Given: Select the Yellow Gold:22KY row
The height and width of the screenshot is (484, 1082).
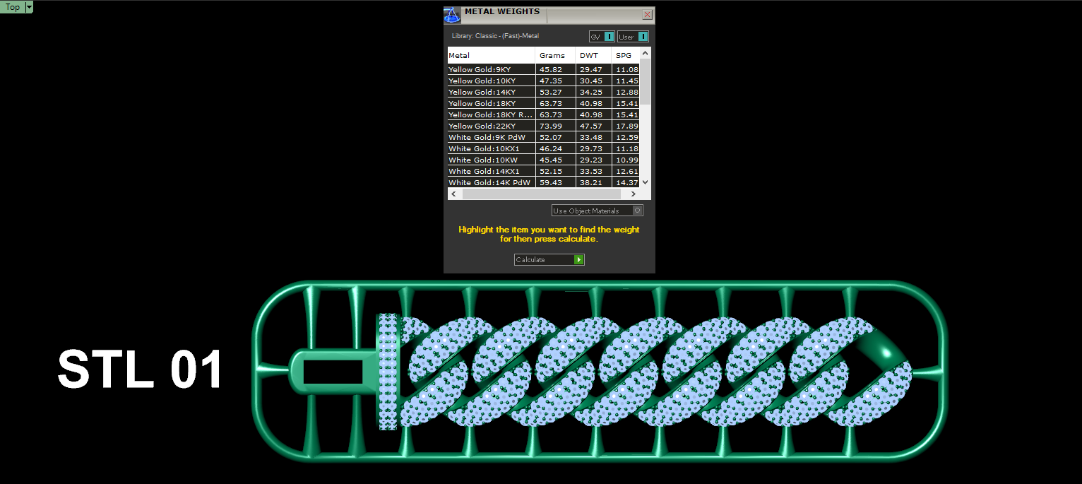Looking at the screenshot, I should pos(544,126).
